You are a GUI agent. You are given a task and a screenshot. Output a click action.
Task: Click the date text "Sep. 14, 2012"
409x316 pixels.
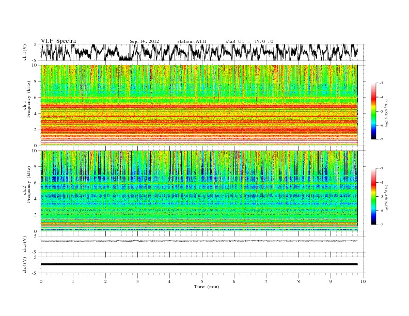144,41
